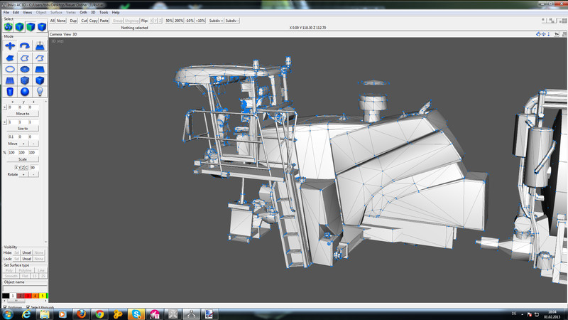
Task: Pick the Cylinder creation tool
Action: 10,92
